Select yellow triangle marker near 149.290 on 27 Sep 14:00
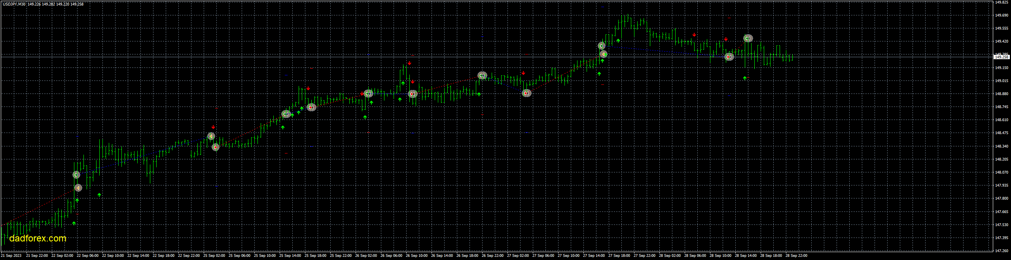This screenshot has height=260, width=1011. point(604,54)
